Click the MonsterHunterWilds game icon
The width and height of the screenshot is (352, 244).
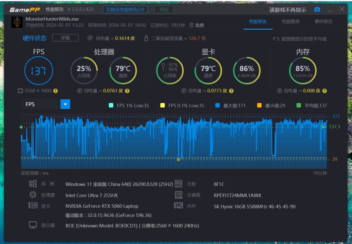(x=17, y=22)
